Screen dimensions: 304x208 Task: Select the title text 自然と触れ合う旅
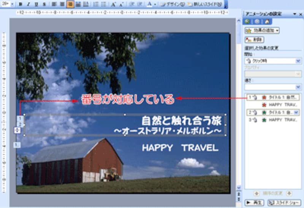pos(181,121)
